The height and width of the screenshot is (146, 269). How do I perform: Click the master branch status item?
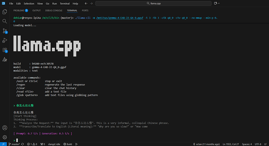click(x=14, y=144)
